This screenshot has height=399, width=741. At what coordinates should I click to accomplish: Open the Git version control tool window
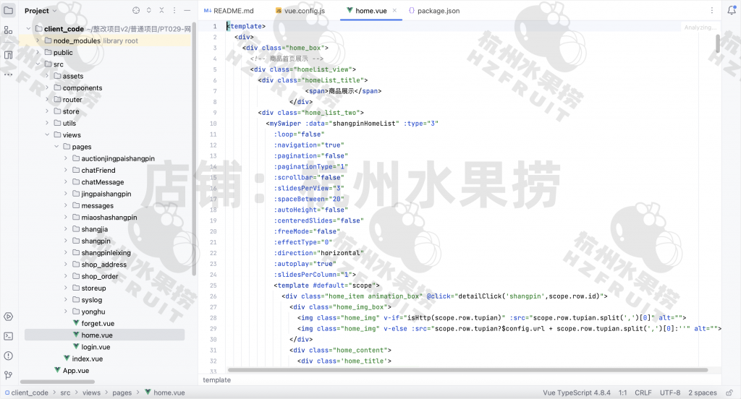[8, 375]
